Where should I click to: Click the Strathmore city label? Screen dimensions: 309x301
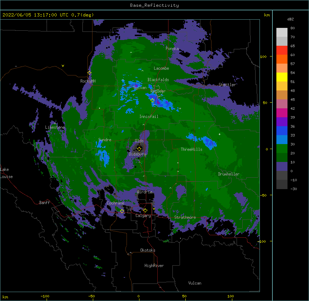[x=185, y=217]
